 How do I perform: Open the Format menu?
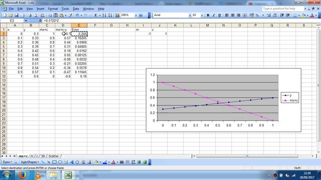coord(53,9)
